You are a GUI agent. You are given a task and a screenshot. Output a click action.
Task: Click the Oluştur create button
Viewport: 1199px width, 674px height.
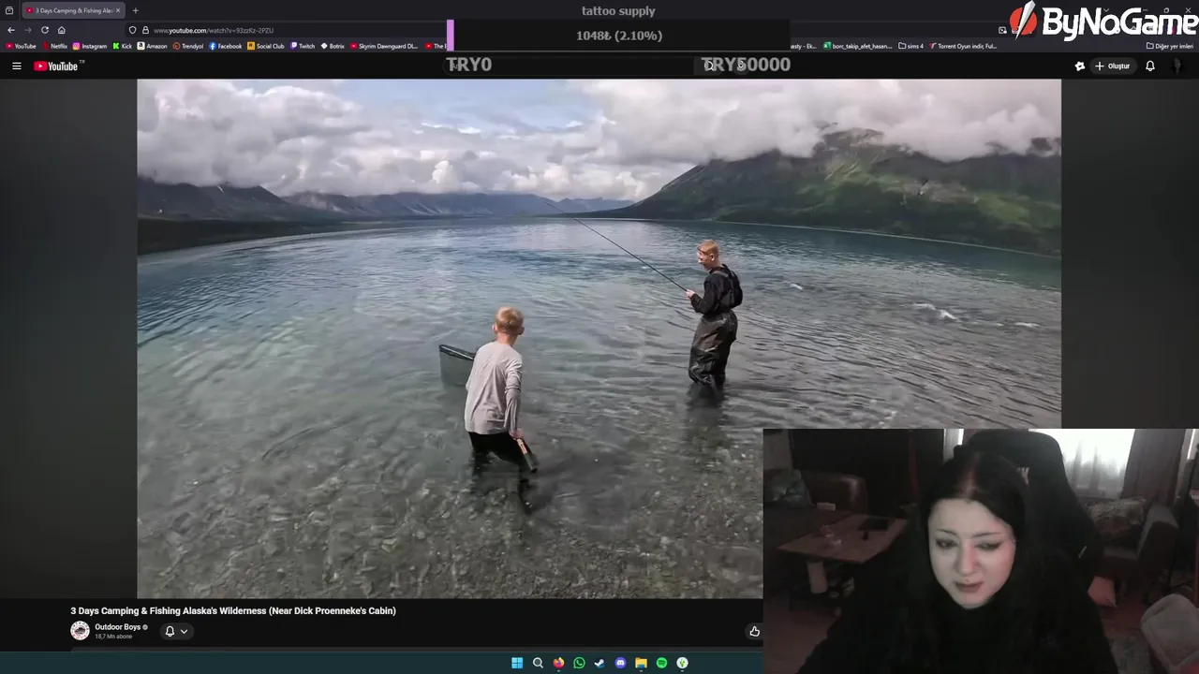[x=1113, y=66]
